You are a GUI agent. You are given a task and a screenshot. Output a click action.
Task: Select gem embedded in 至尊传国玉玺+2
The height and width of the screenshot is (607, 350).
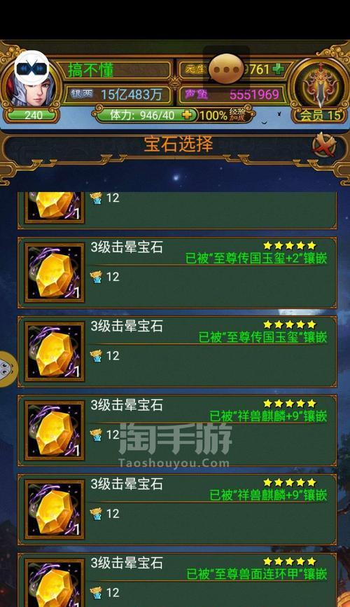177,273
